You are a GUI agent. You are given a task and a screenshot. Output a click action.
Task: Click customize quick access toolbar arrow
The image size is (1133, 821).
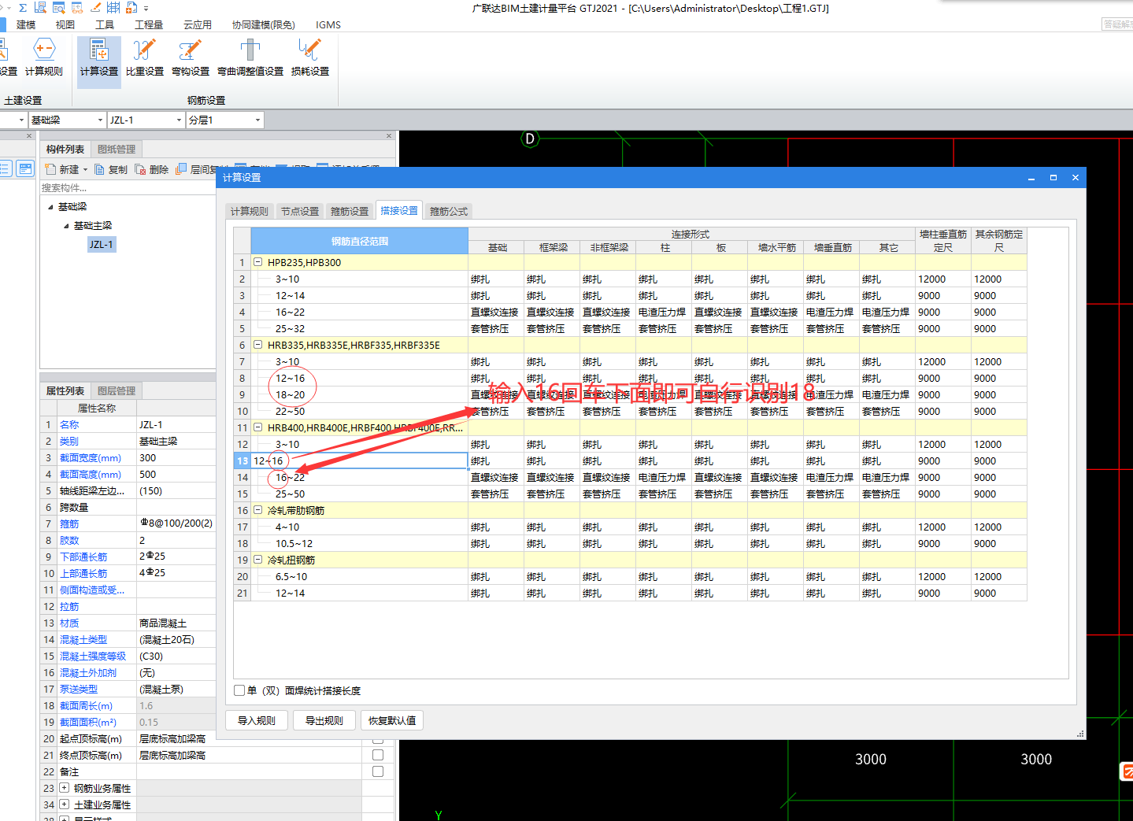click(x=146, y=8)
